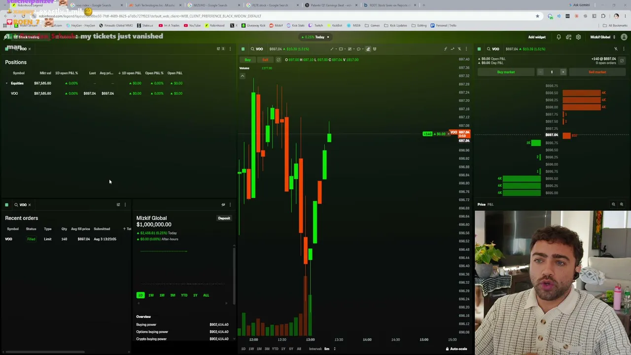Open notifications bell in top bar
This screenshot has width=631, height=355.
[559, 37]
